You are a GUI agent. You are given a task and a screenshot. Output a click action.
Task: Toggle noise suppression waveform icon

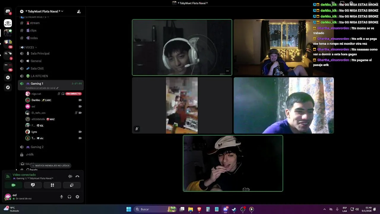click(x=70, y=177)
